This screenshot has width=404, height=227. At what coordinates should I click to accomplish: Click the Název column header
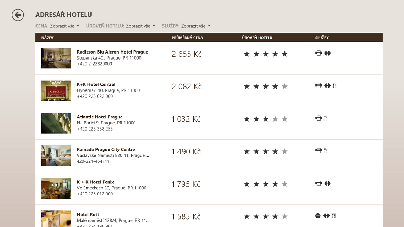[x=48, y=38]
